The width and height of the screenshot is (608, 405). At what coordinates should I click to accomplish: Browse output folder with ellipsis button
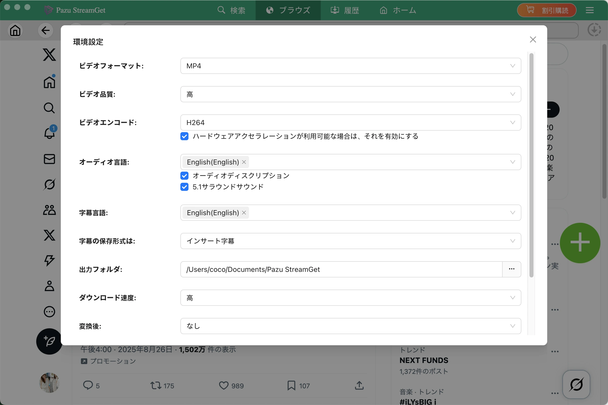pyautogui.click(x=511, y=269)
